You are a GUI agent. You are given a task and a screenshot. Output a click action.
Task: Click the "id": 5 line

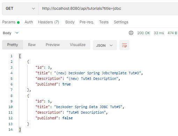coord(44,101)
